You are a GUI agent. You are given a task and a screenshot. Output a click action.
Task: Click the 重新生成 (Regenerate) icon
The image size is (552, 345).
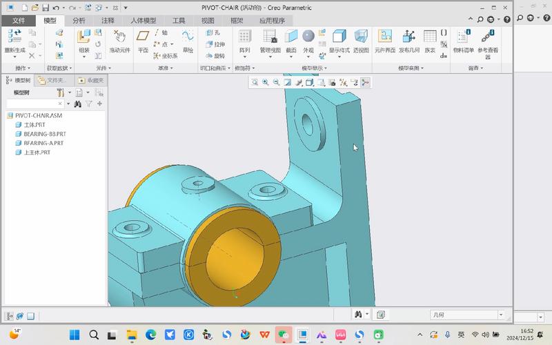[15, 38]
